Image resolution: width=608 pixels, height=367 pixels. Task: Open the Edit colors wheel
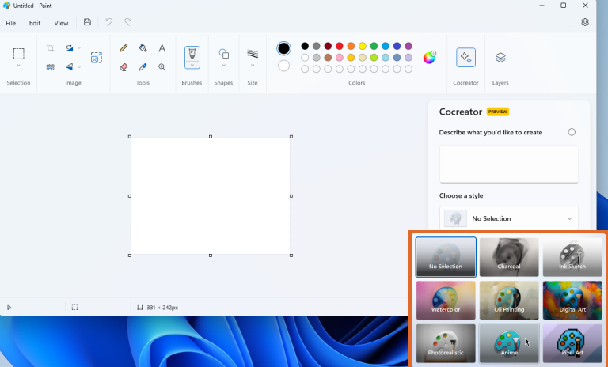click(429, 58)
